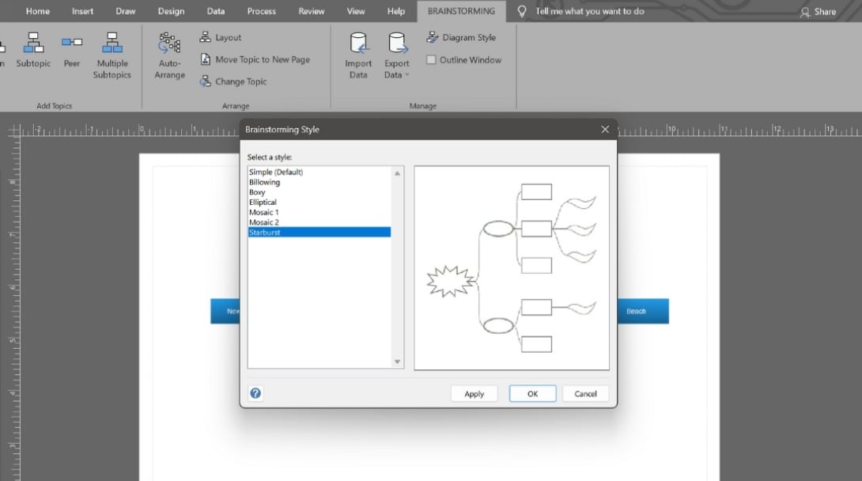This screenshot has width=862, height=481.
Task: Open dialog help question mark icon
Action: (255, 393)
